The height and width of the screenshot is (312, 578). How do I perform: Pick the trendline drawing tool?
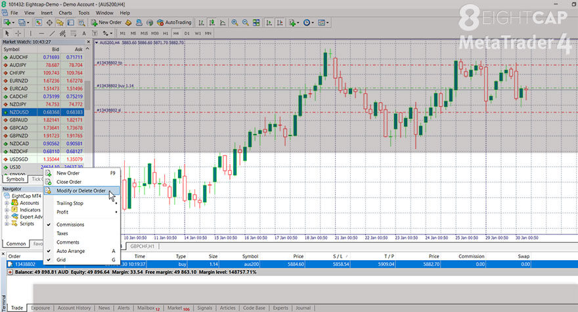point(52,33)
